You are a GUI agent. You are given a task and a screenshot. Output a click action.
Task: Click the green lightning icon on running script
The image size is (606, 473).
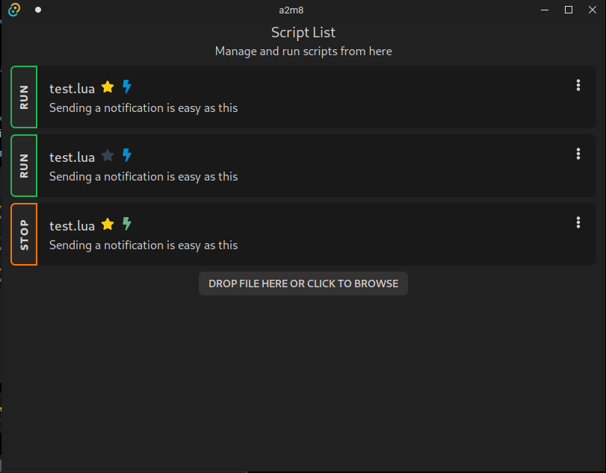pos(127,225)
